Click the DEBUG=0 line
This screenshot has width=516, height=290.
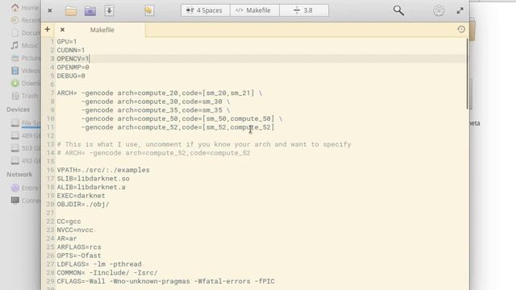point(71,76)
